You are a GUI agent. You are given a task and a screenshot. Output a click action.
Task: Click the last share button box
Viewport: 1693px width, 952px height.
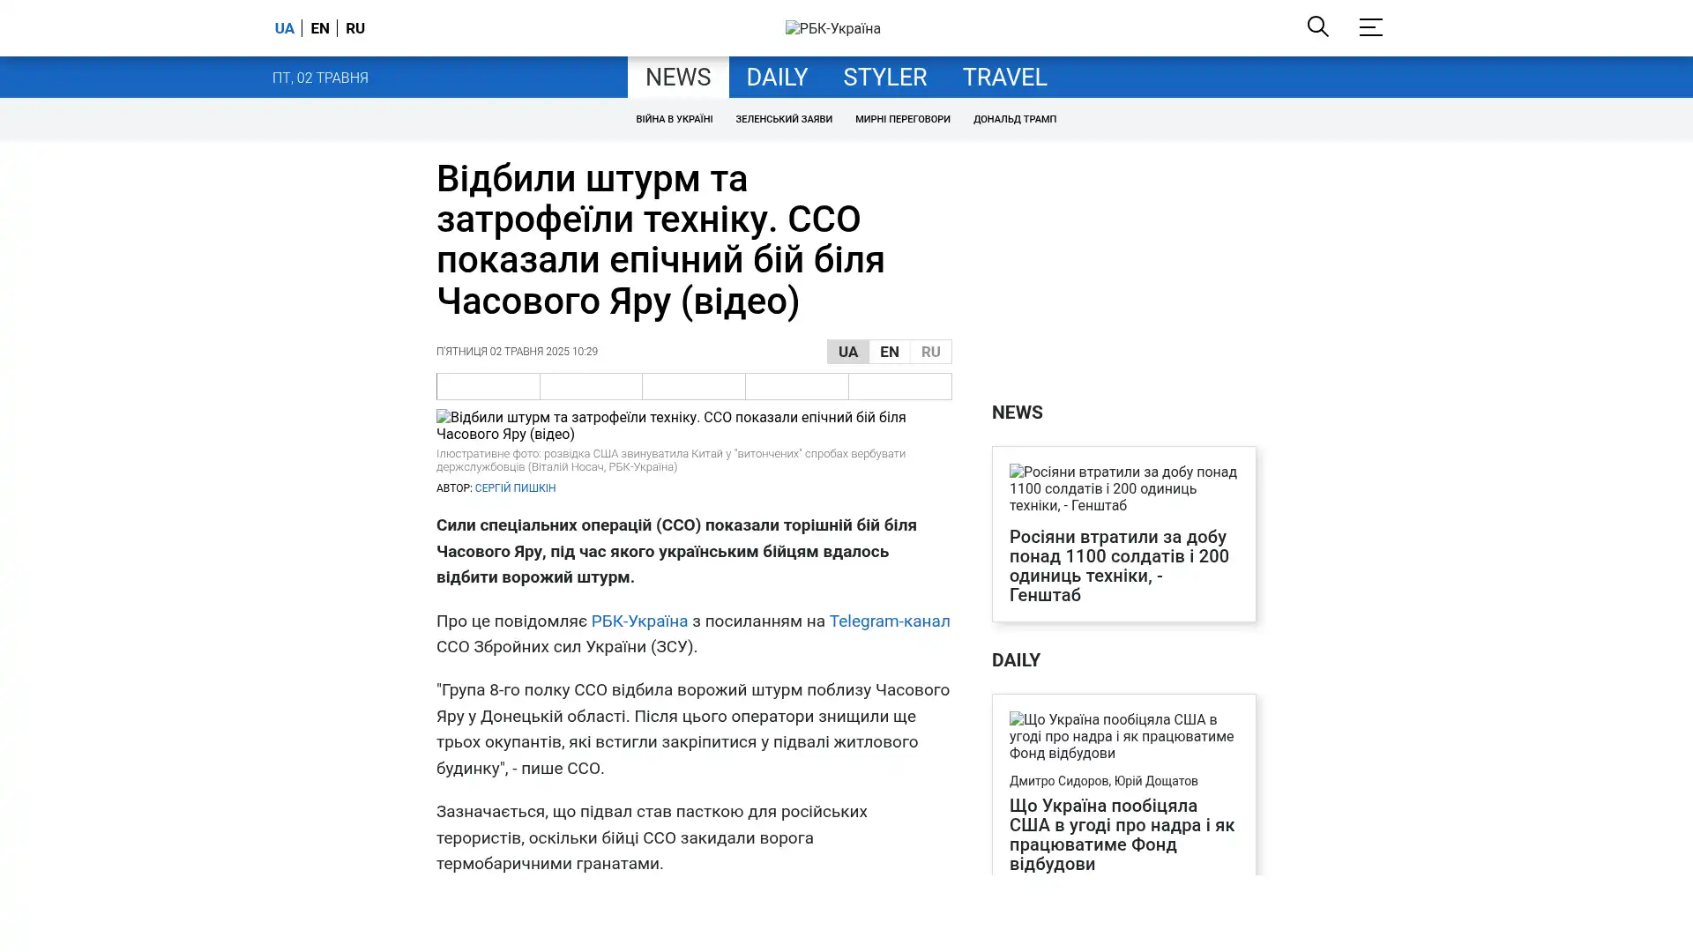(899, 386)
